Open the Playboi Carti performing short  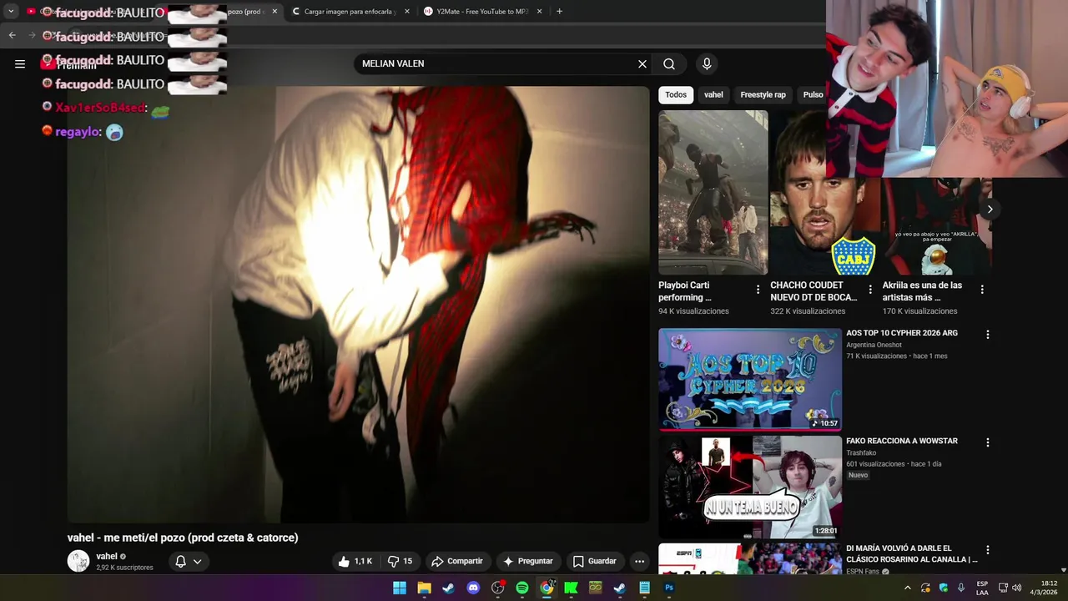[713, 193]
